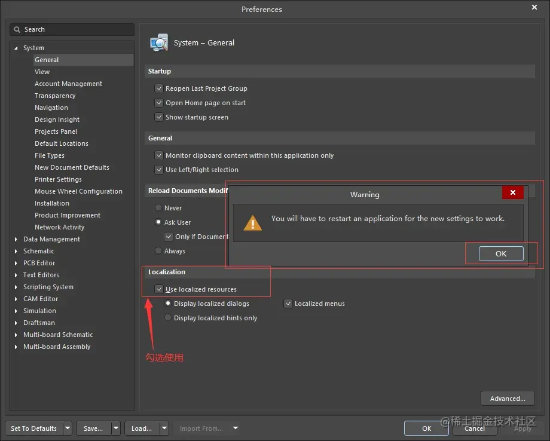Toggle Monitor clipboard content checkbox
Image resolution: width=550 pixels, height=441 pixels.
[159, 155]
